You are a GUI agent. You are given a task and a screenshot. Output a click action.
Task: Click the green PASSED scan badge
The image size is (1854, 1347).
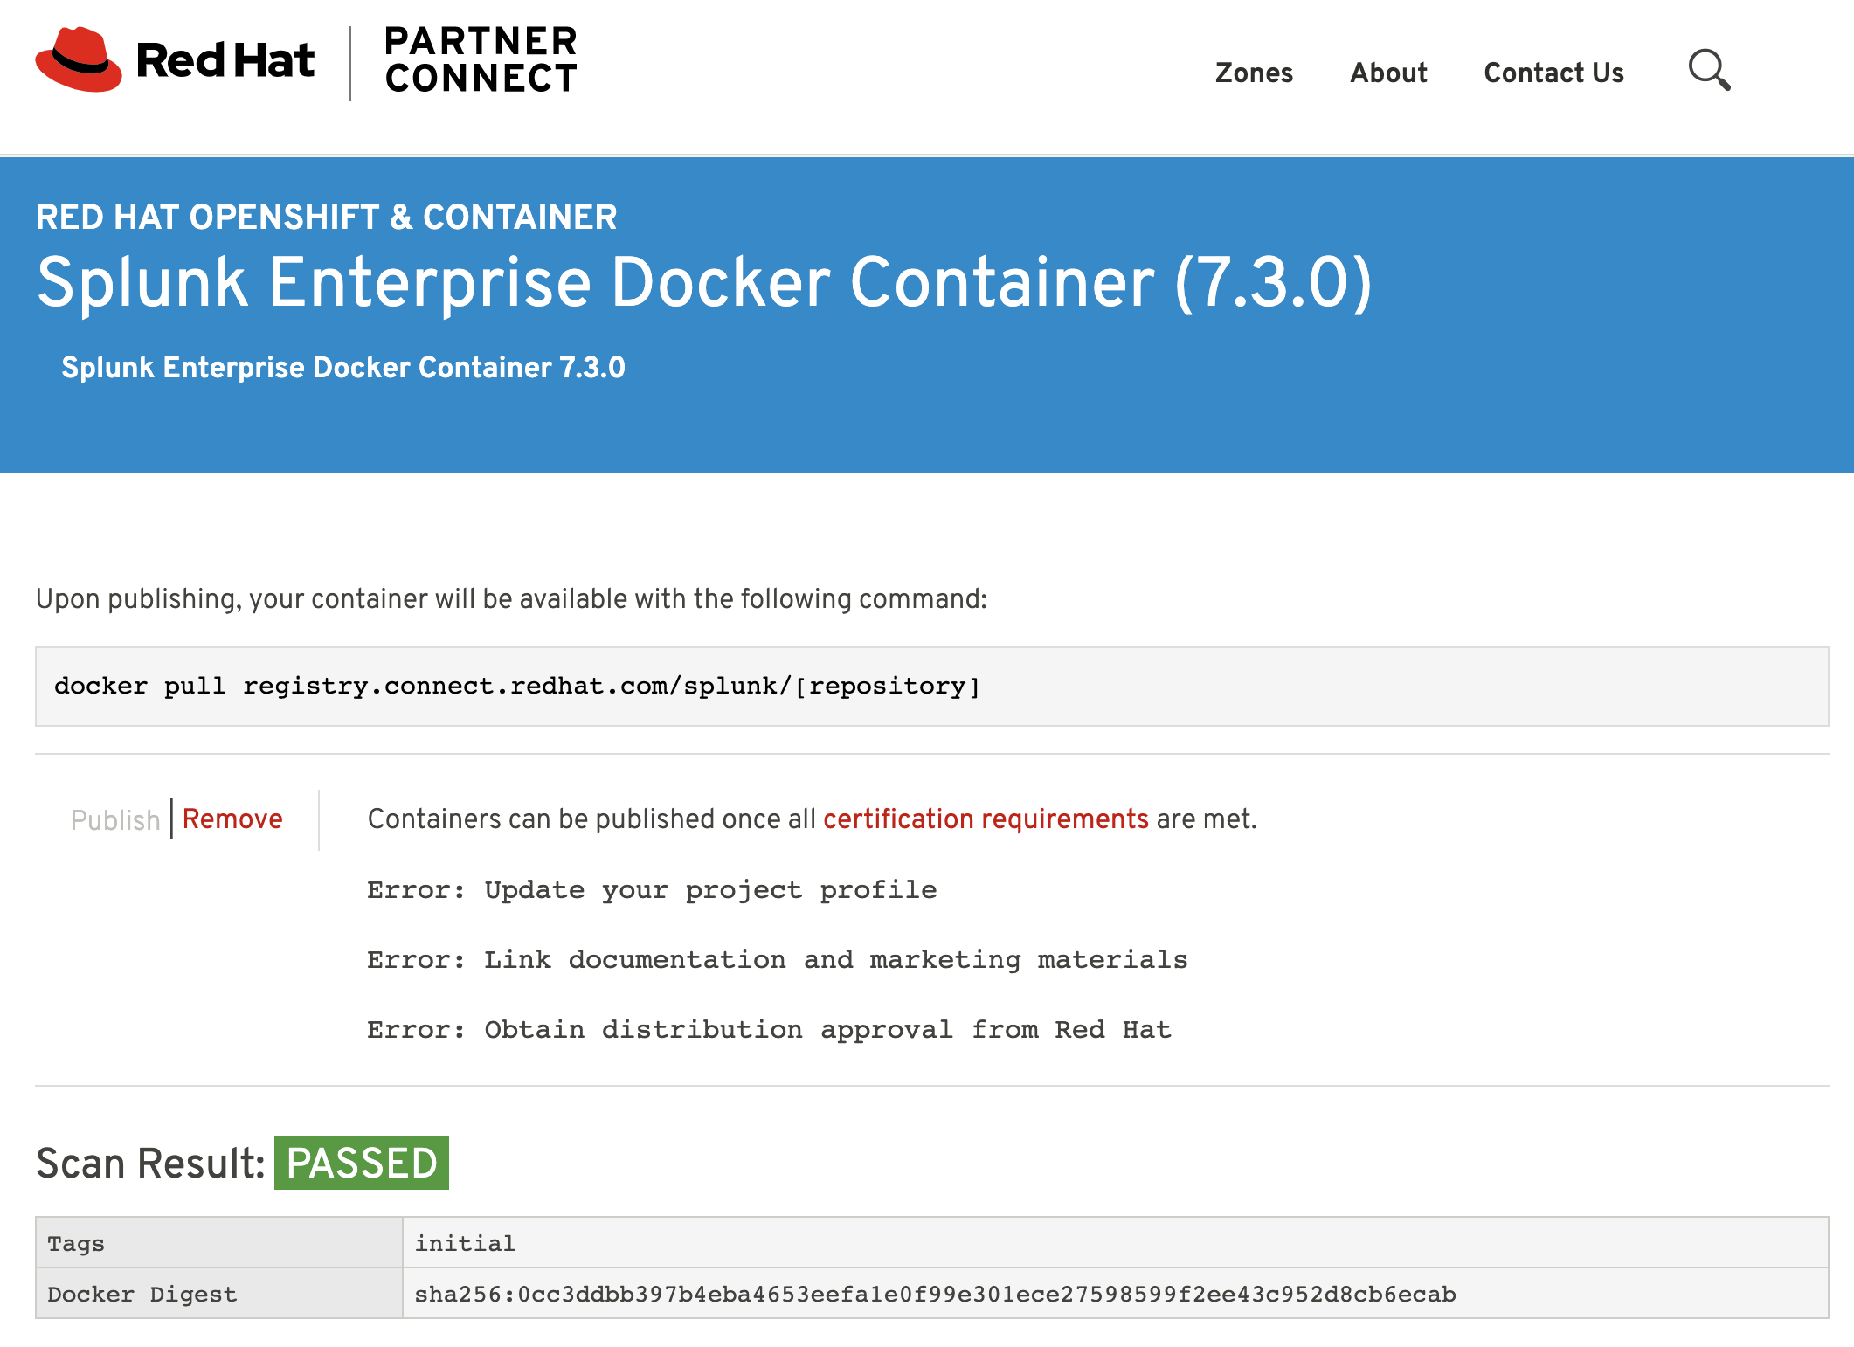(362, 1163)
